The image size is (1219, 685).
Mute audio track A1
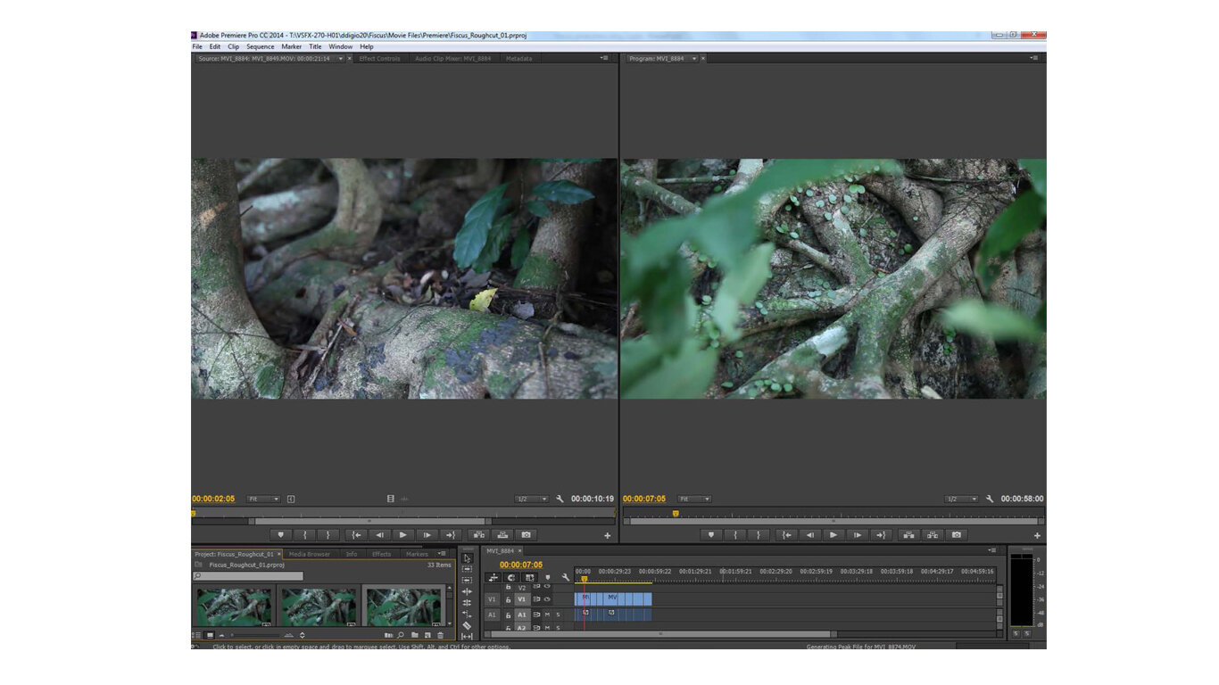coord(547,615)
